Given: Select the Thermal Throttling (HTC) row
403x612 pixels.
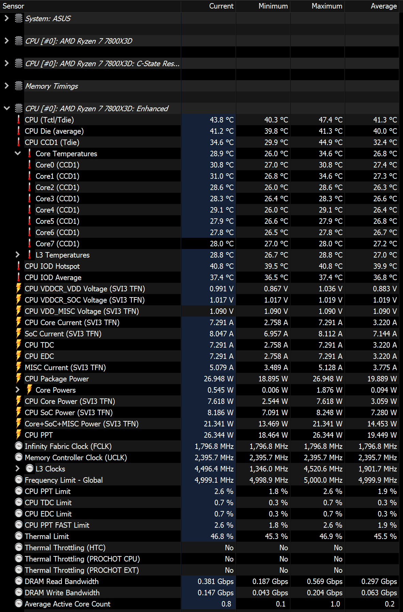Looking at the screenshot, I should [x=199, y=548].
